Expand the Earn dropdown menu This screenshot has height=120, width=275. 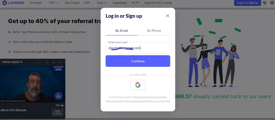[x=102, y=3]
